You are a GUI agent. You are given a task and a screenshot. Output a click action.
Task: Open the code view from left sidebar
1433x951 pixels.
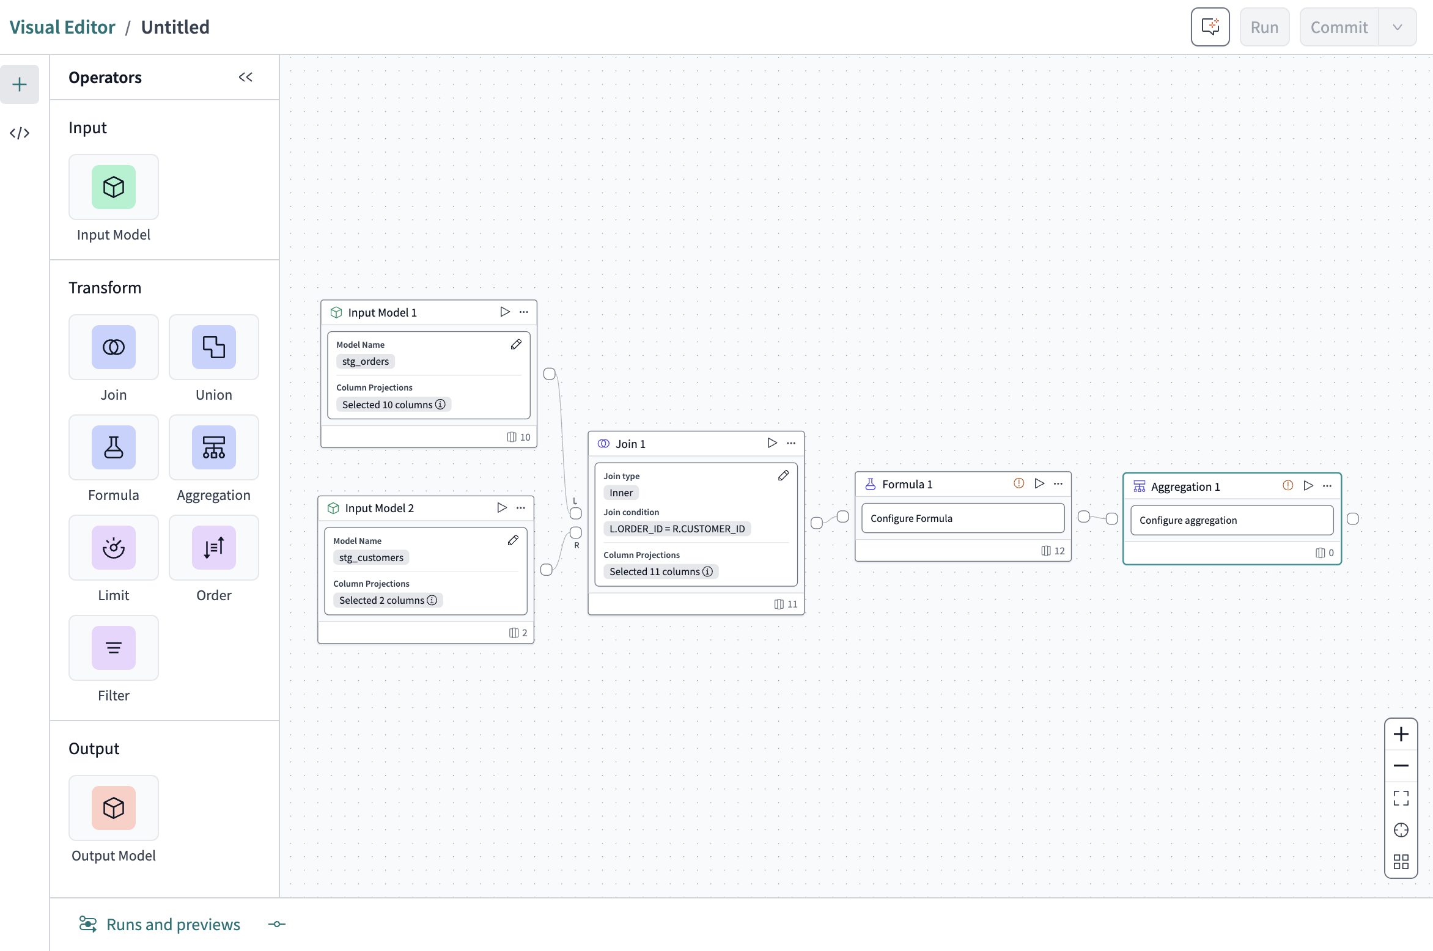(20, 133)
